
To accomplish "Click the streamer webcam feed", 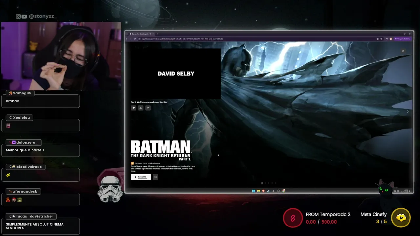I will coord(61,56).
